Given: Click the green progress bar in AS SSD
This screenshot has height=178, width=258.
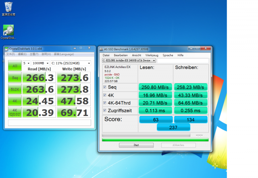Looking at the screenshot, I should coord(155,140).
